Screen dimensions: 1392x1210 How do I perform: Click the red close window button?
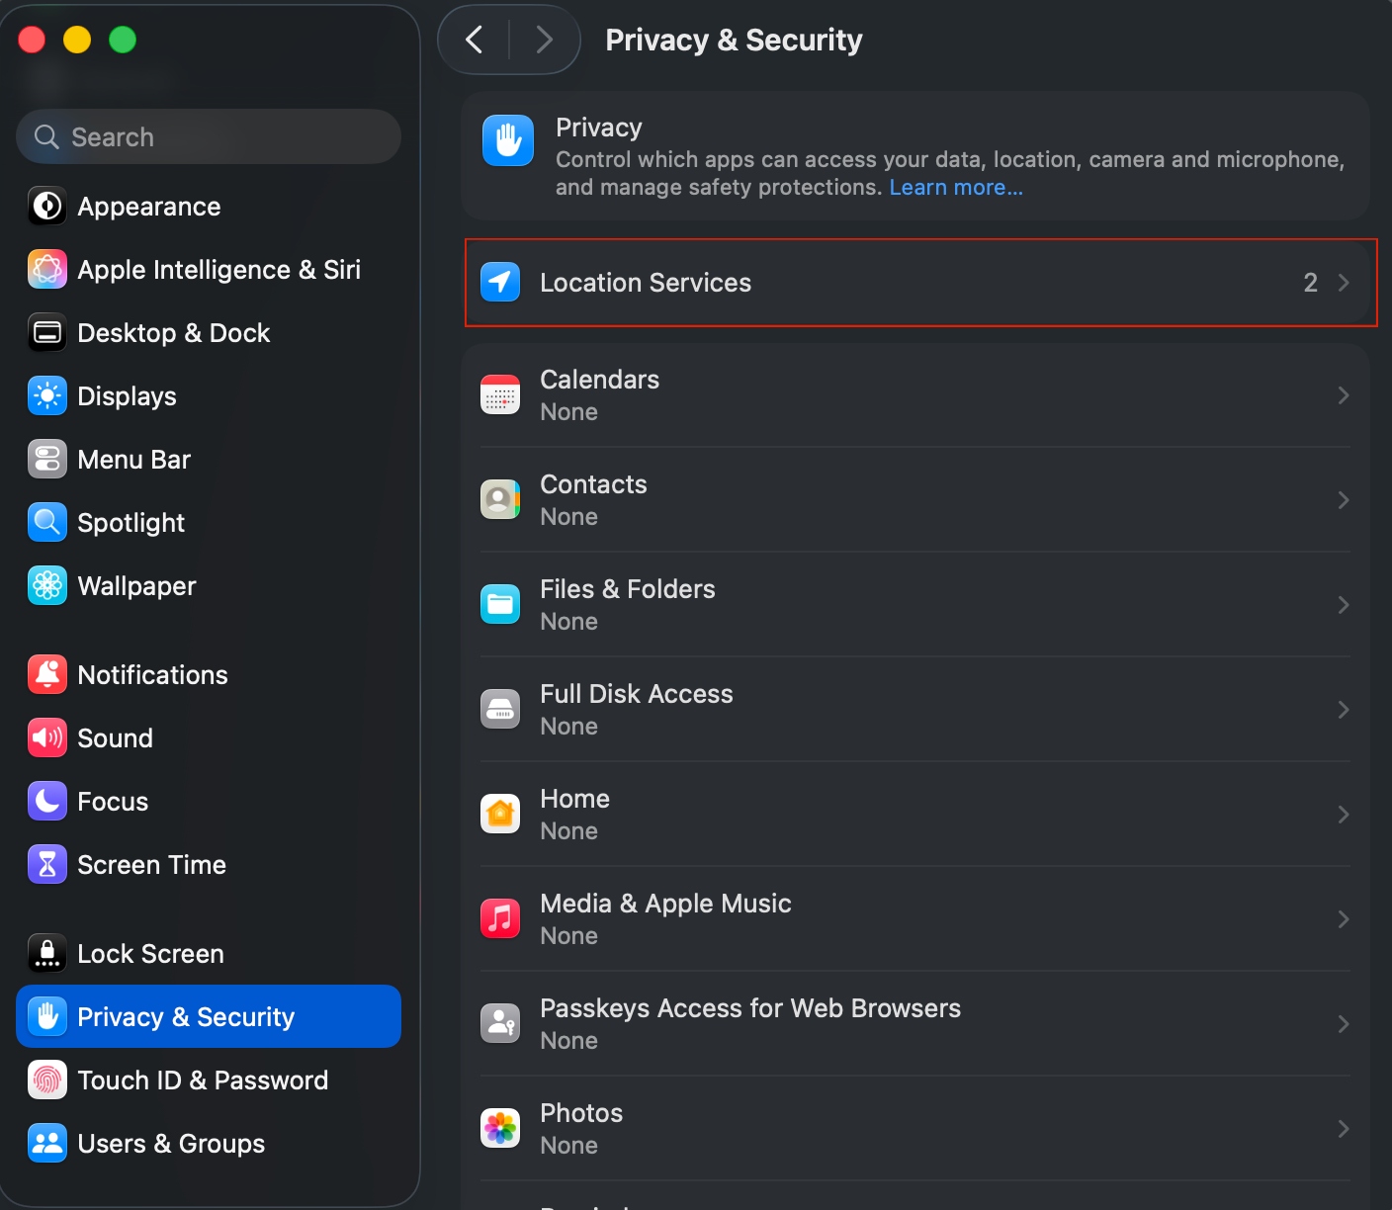32,40
